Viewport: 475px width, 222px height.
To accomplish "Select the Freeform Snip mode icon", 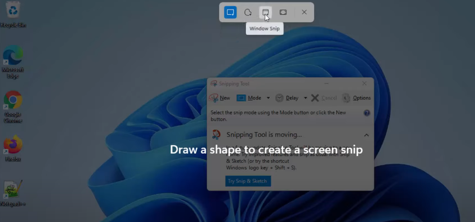I will tap(248, 12).
